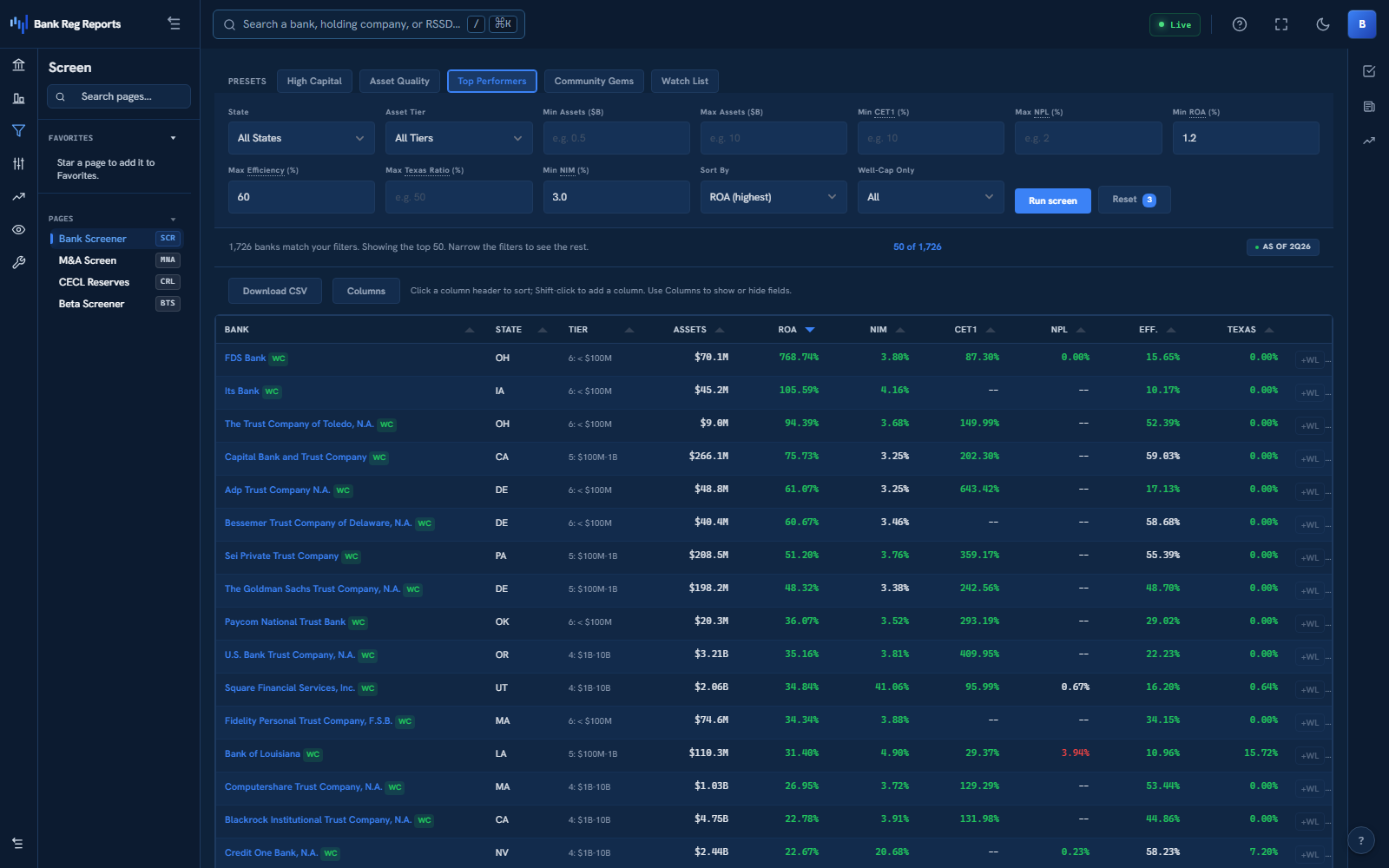
Task: Collapse the Favorites section
Action: coord(173,138)
